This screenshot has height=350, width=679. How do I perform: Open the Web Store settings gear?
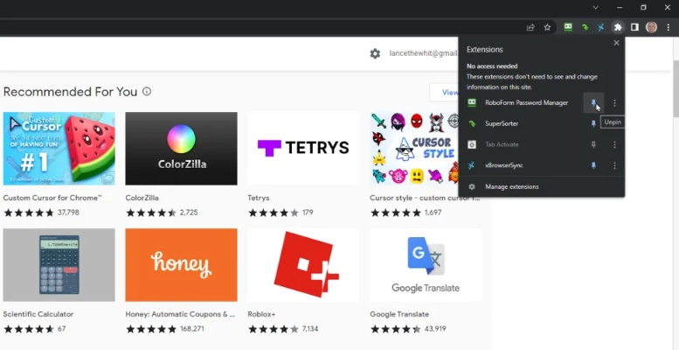375,53
